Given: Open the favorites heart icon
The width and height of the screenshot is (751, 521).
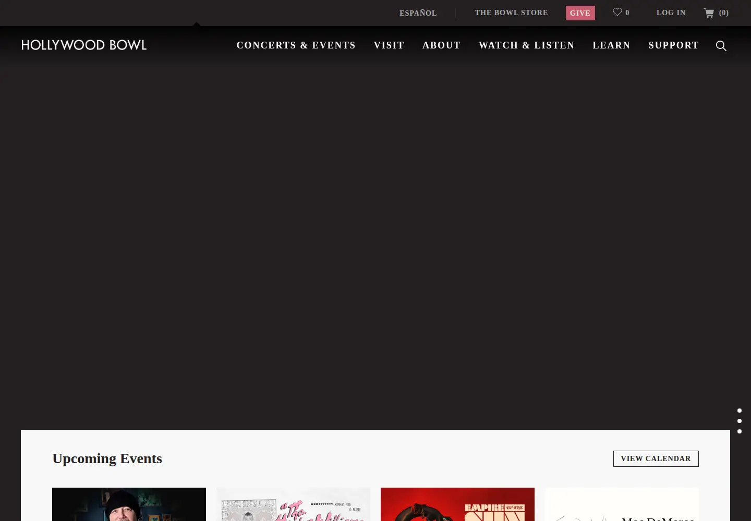Looking at the screenshot, I should coord(617,12).
